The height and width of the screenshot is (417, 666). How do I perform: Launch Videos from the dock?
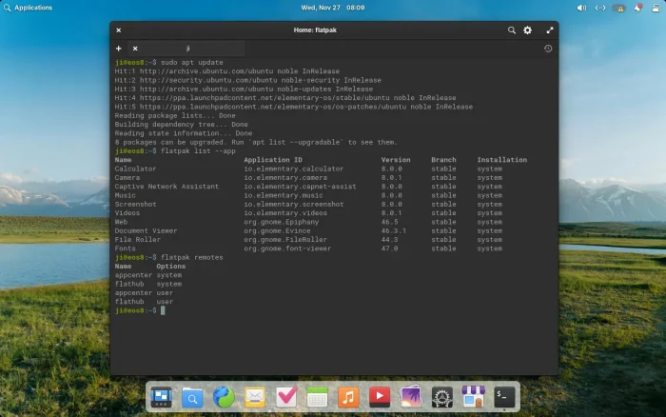click(380, 397)
